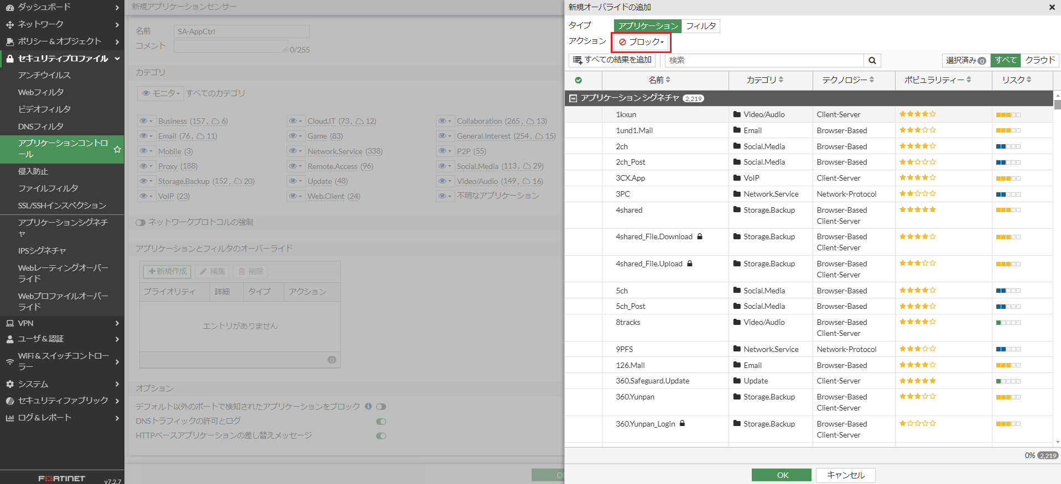Open the Web Filter menu item

tap(41, 92)
